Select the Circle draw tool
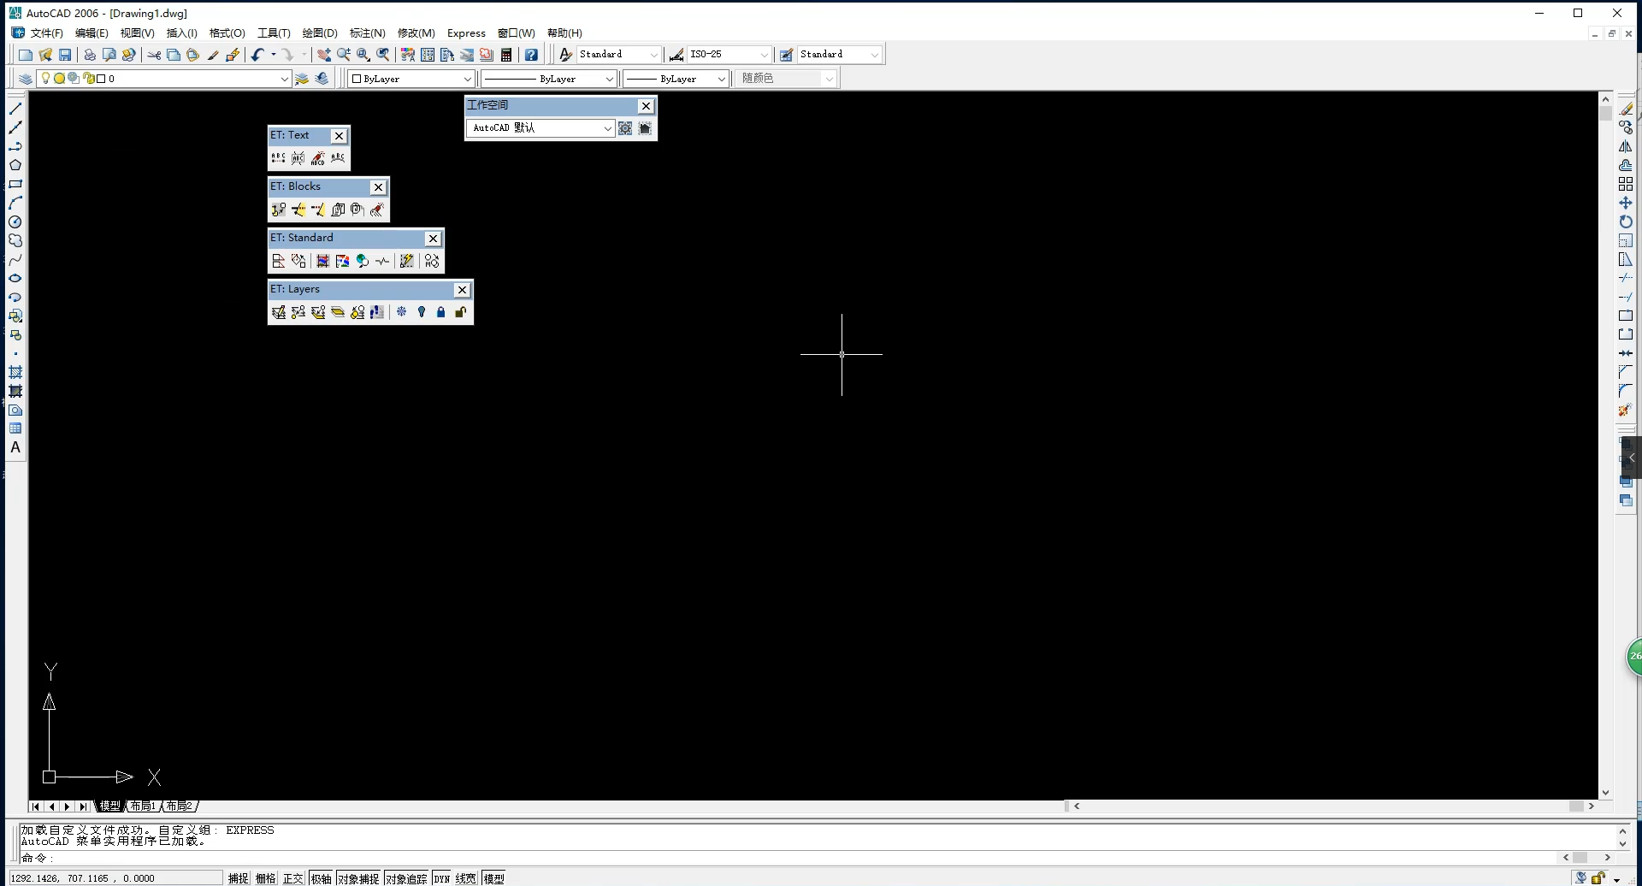The image size is (1642, 886). 15,221
